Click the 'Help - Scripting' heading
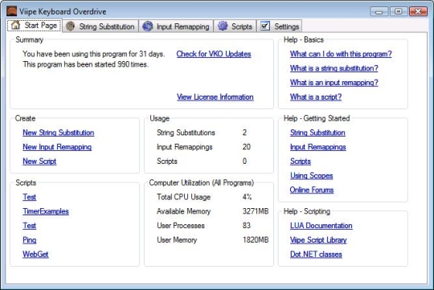434x290 pixels. (x=307, y=211)
